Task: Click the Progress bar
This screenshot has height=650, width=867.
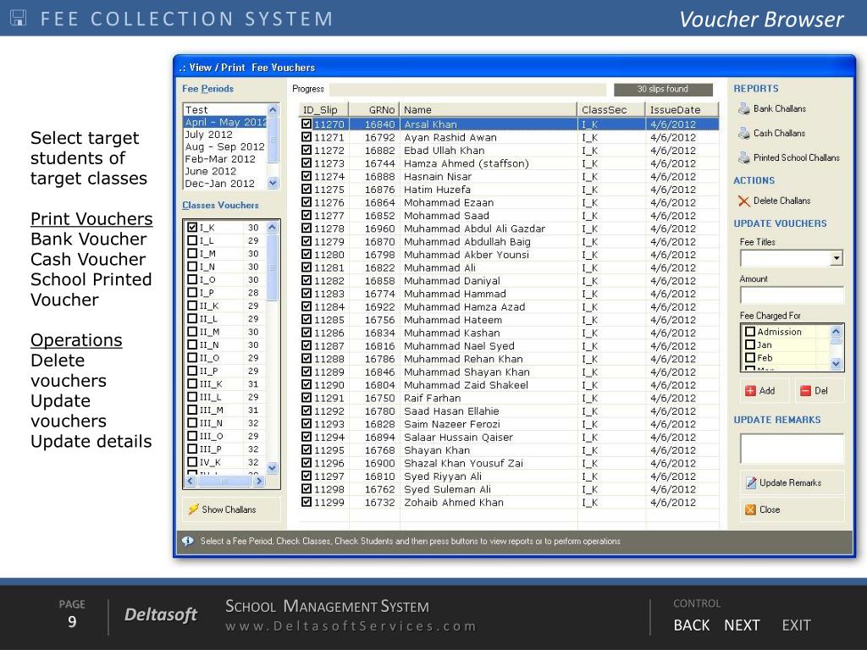Action: click(467, 89)
